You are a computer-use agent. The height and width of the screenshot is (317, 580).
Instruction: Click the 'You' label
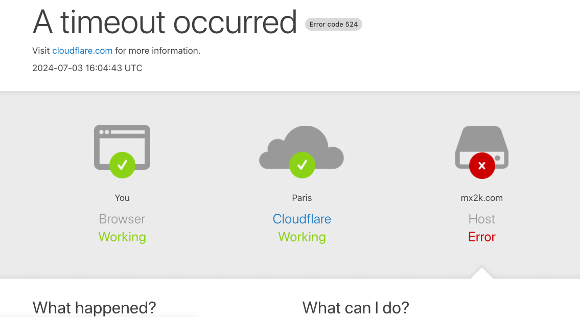(x=122, y=198)
